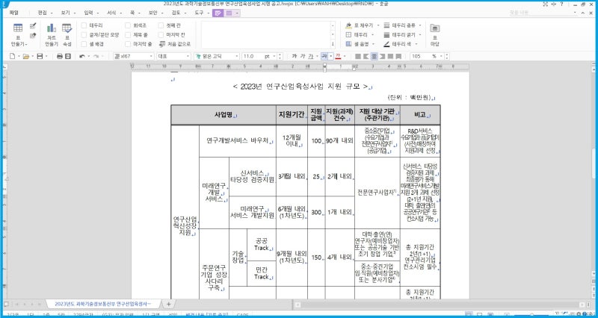Tick the 글자/문단 모양 checkbox
598x318 pixels.
click(x=84, y=34)
